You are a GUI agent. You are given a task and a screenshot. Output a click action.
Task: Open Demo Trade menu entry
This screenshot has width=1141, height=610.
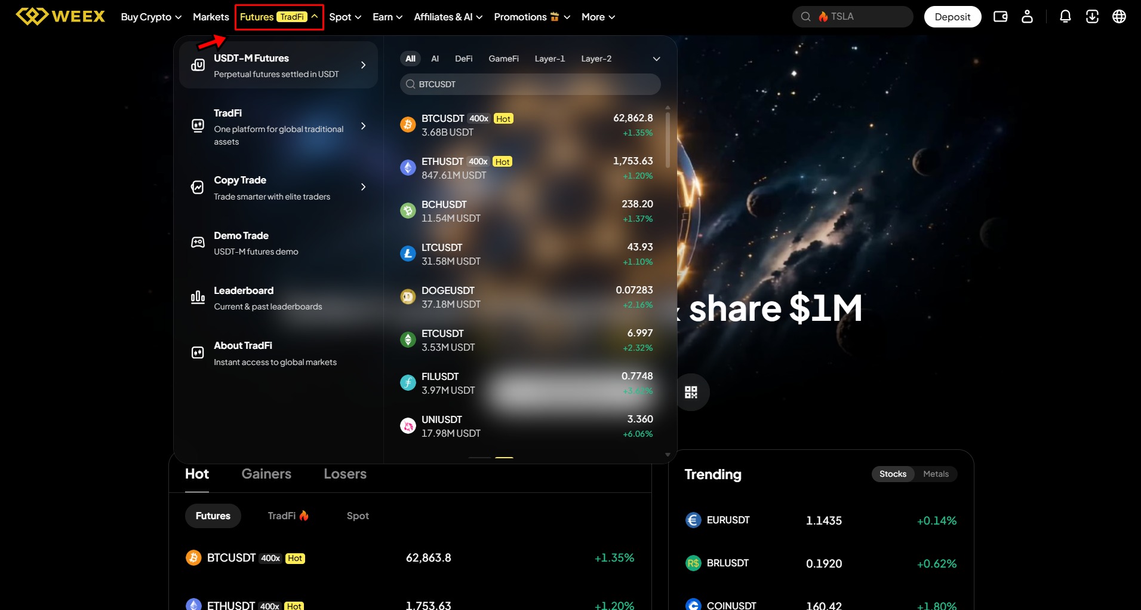(278, 243)
